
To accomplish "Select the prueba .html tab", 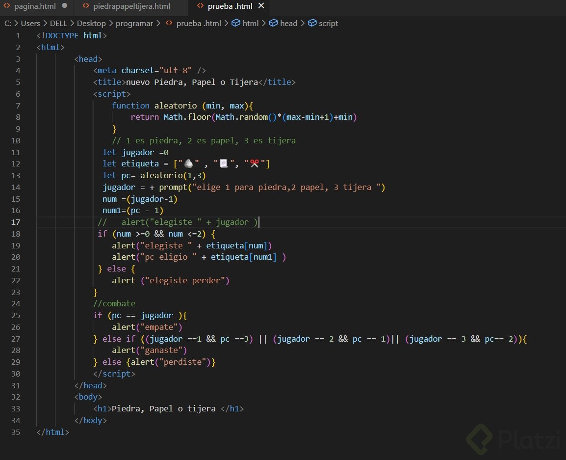I will click(230, 6).
